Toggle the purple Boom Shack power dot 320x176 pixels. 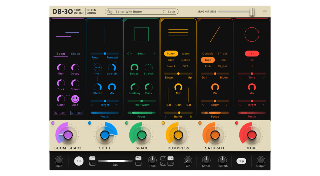coord(53,123)
